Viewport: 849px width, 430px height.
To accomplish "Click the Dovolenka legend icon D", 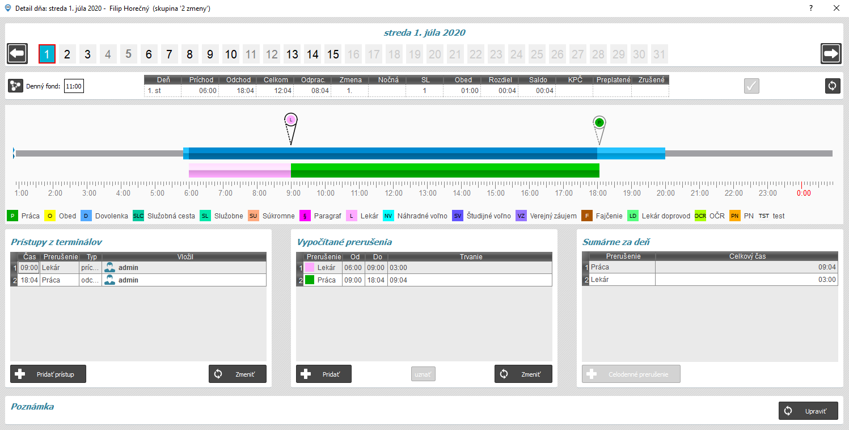I will 86,216.
